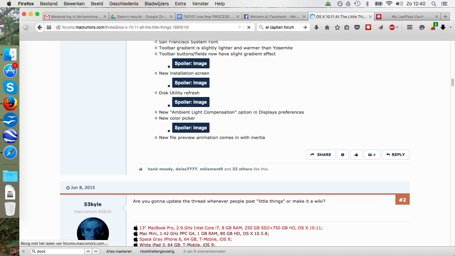Toggle Alles markeren in find bar
This screenshot has width=455, height=256.
tap(119, 251)
